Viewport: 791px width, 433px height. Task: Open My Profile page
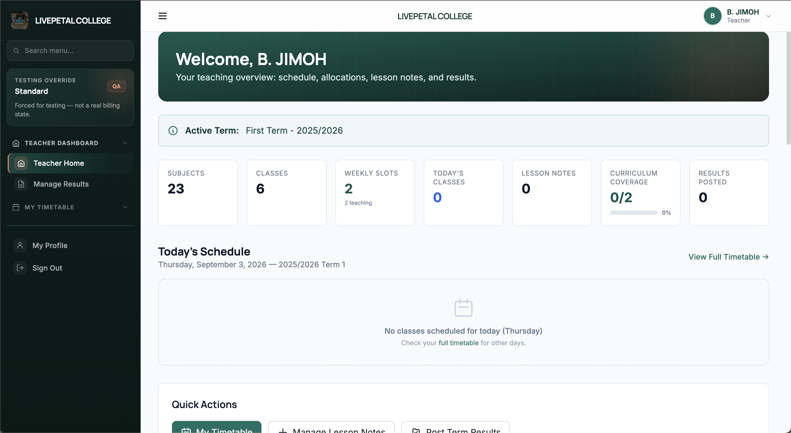click(x=71, y=246)
